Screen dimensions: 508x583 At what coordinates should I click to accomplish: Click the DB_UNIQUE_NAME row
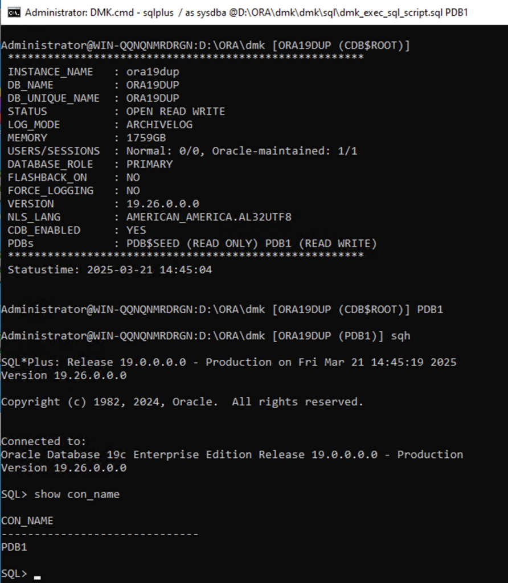tap(93, 98)
